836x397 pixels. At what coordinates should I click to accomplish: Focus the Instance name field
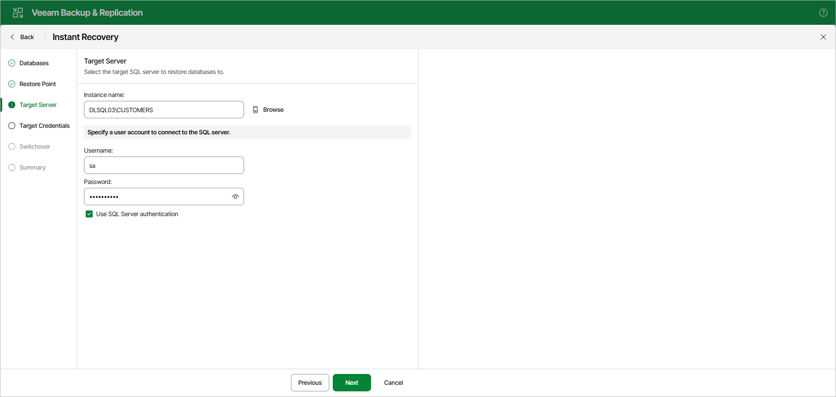pyautogui.click(x=164, y=110)
